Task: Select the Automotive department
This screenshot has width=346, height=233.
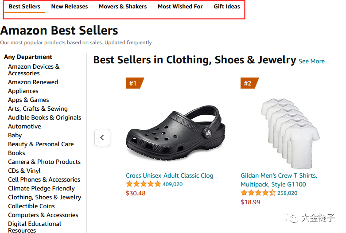Action: pos(24,126)
